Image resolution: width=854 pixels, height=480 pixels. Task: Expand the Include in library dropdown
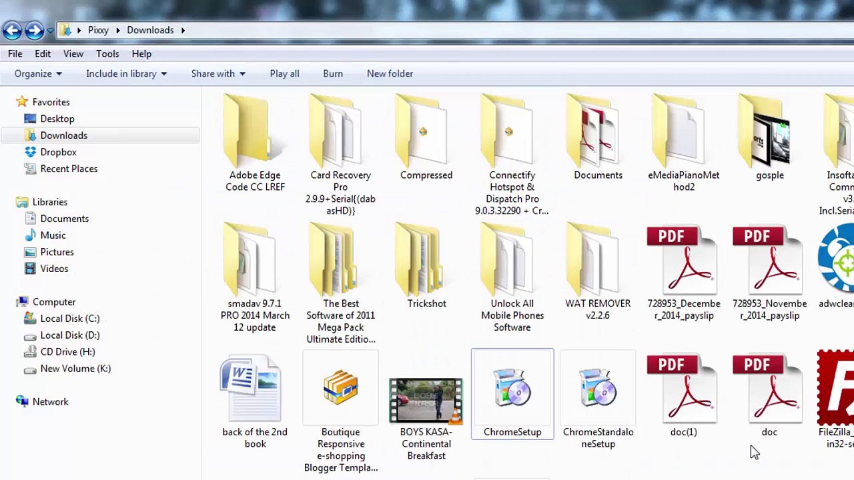click(x=126, y=73)
